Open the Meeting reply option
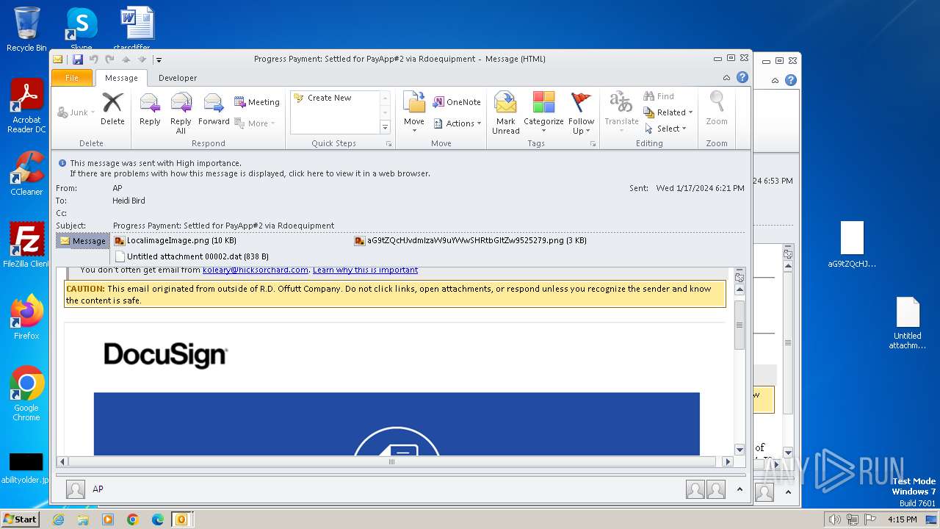Viewport: 940px width, 529px height. [x=257, y=102]
